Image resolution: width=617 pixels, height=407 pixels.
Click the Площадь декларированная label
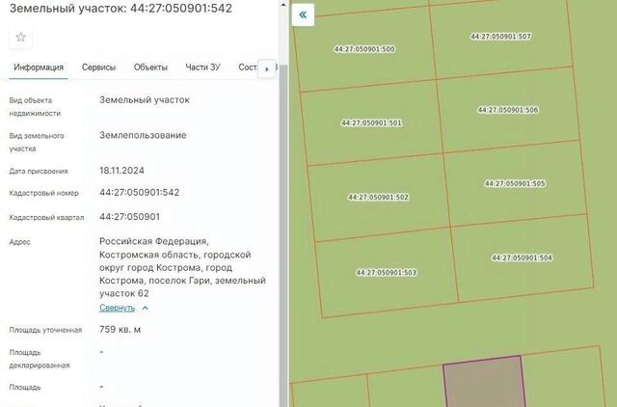point(40,359)
